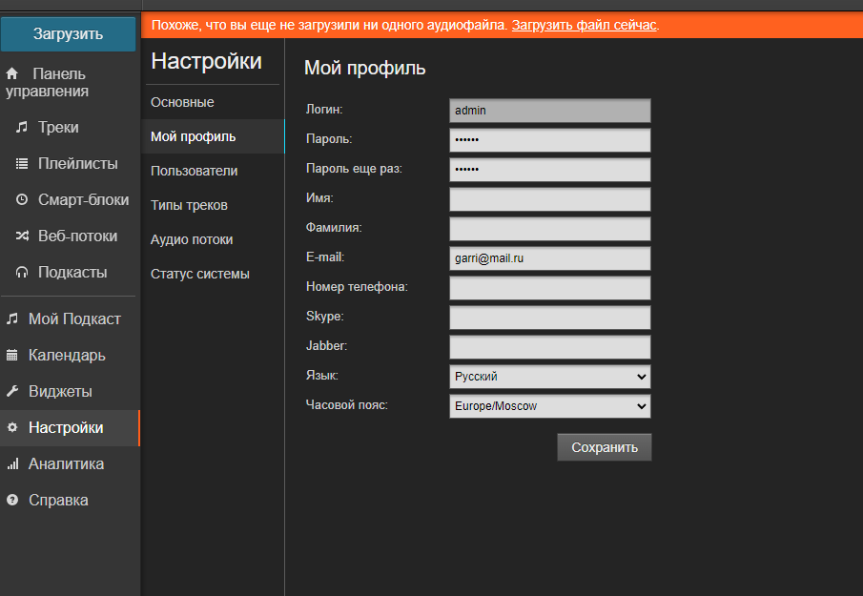
Task: Click the headphones icon next to Подкасты
Action: (x=22, y=273)
